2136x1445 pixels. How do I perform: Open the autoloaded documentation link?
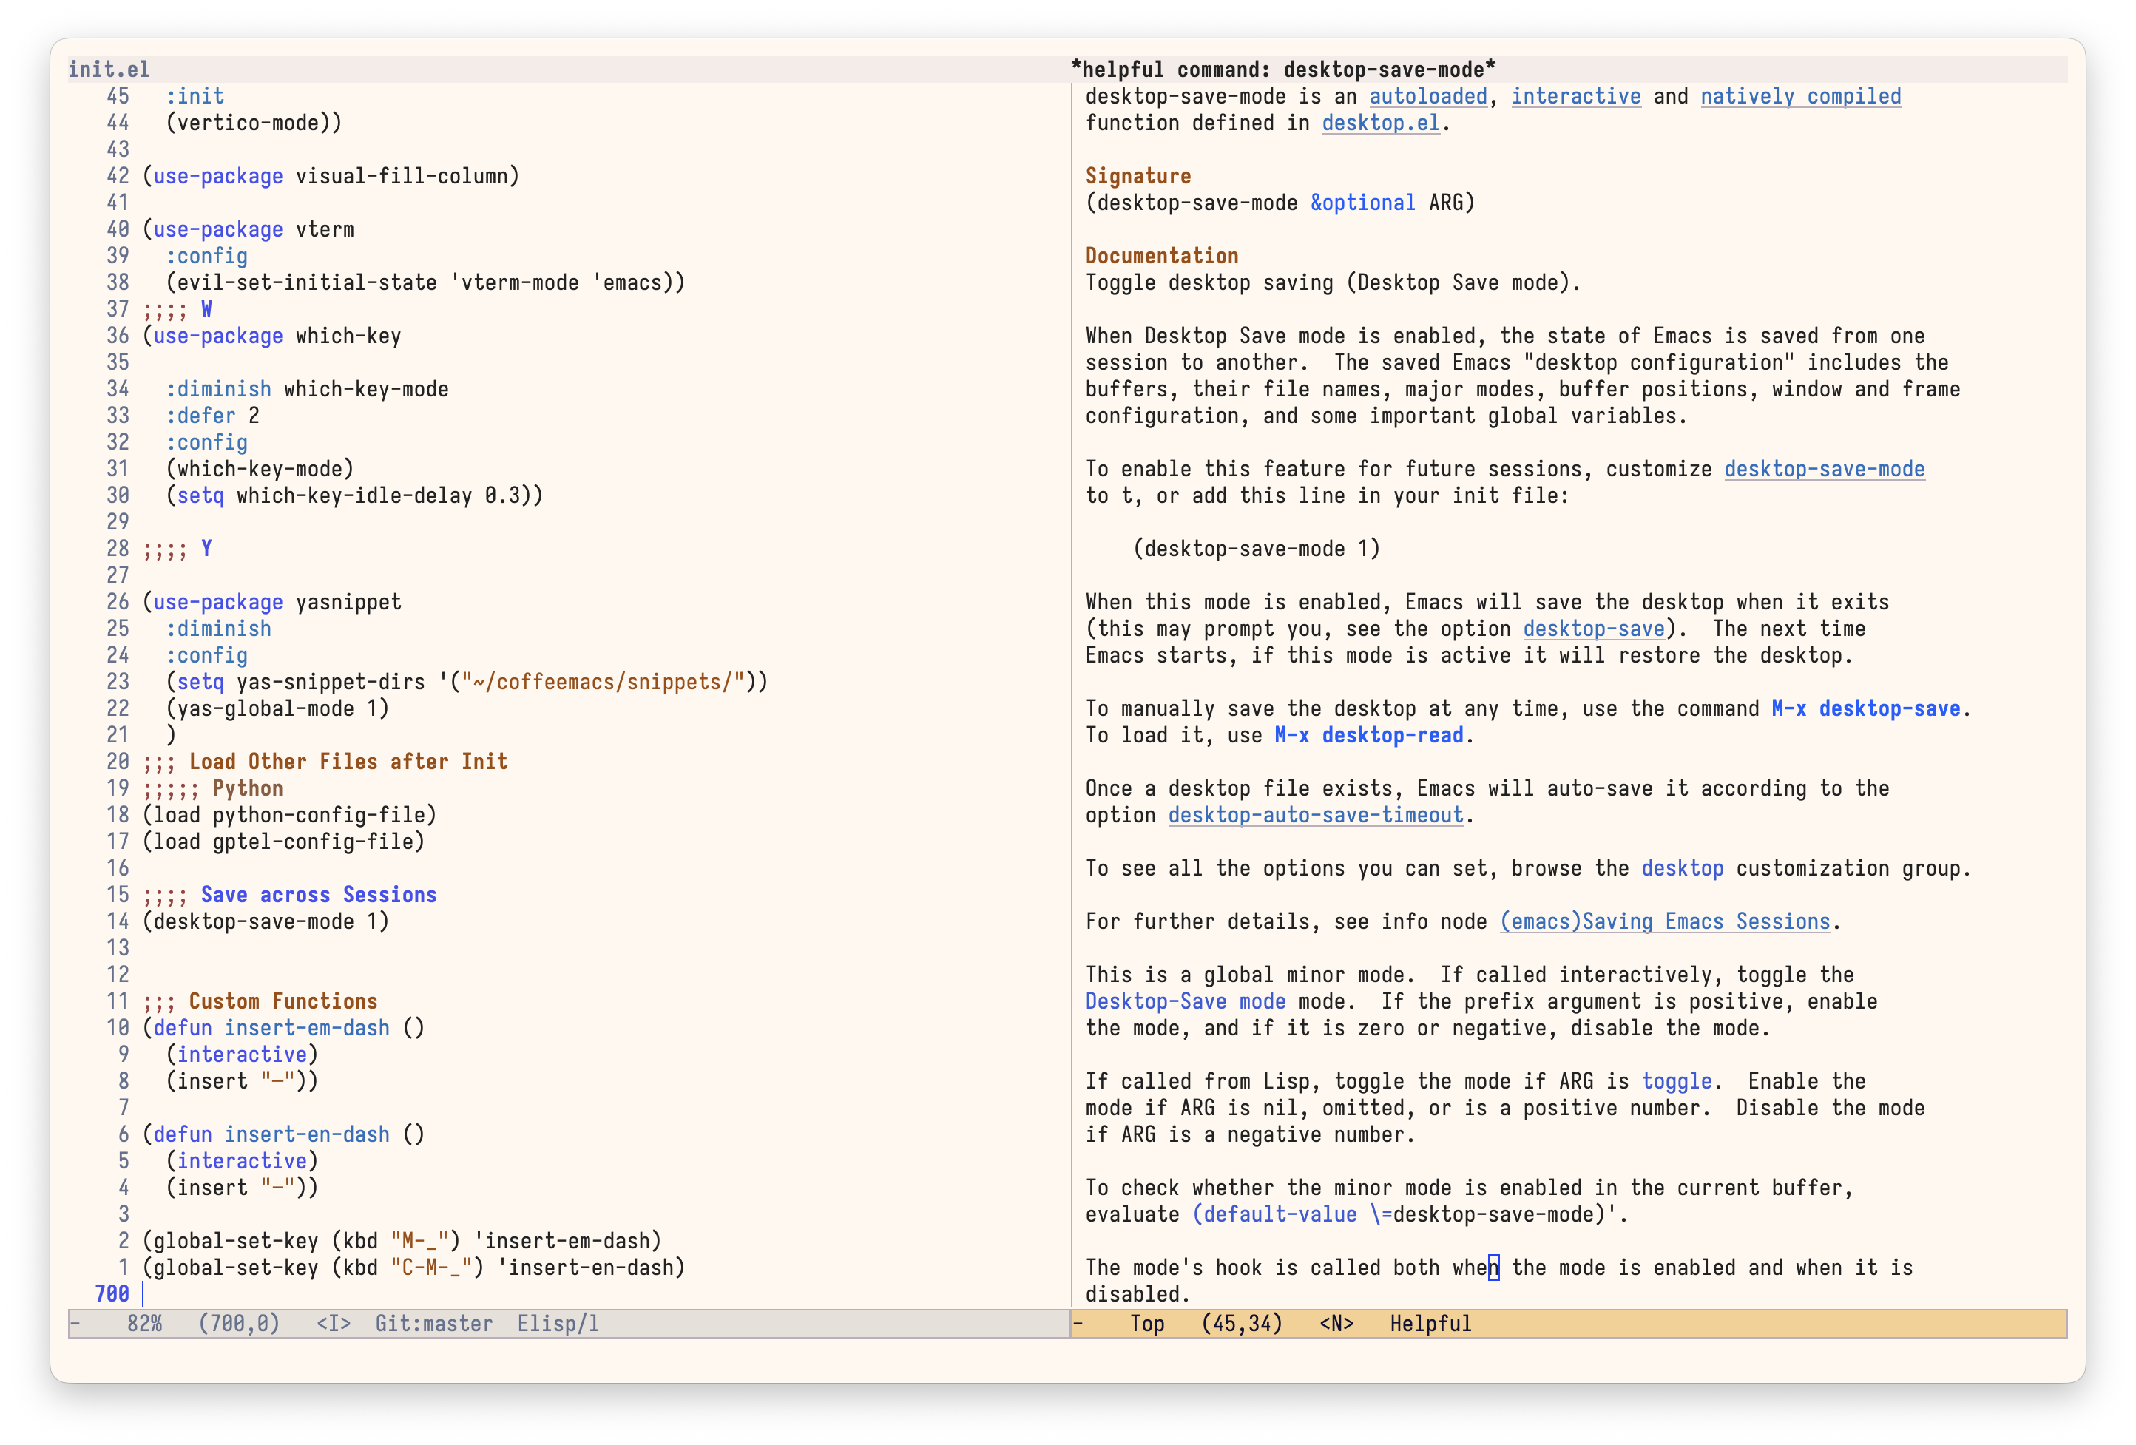click(1429, 95)
